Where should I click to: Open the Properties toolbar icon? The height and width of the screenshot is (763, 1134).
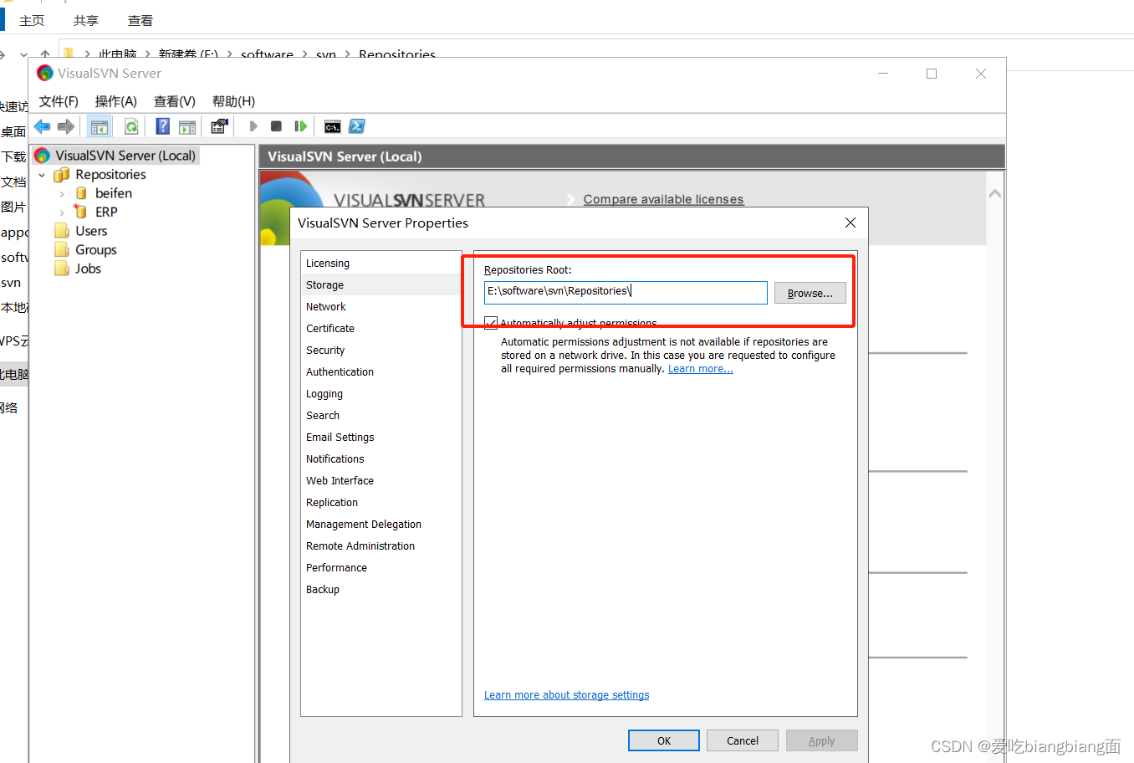219,126
